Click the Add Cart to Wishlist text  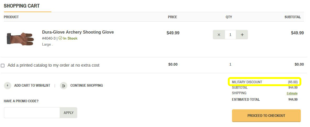point(32,85)
